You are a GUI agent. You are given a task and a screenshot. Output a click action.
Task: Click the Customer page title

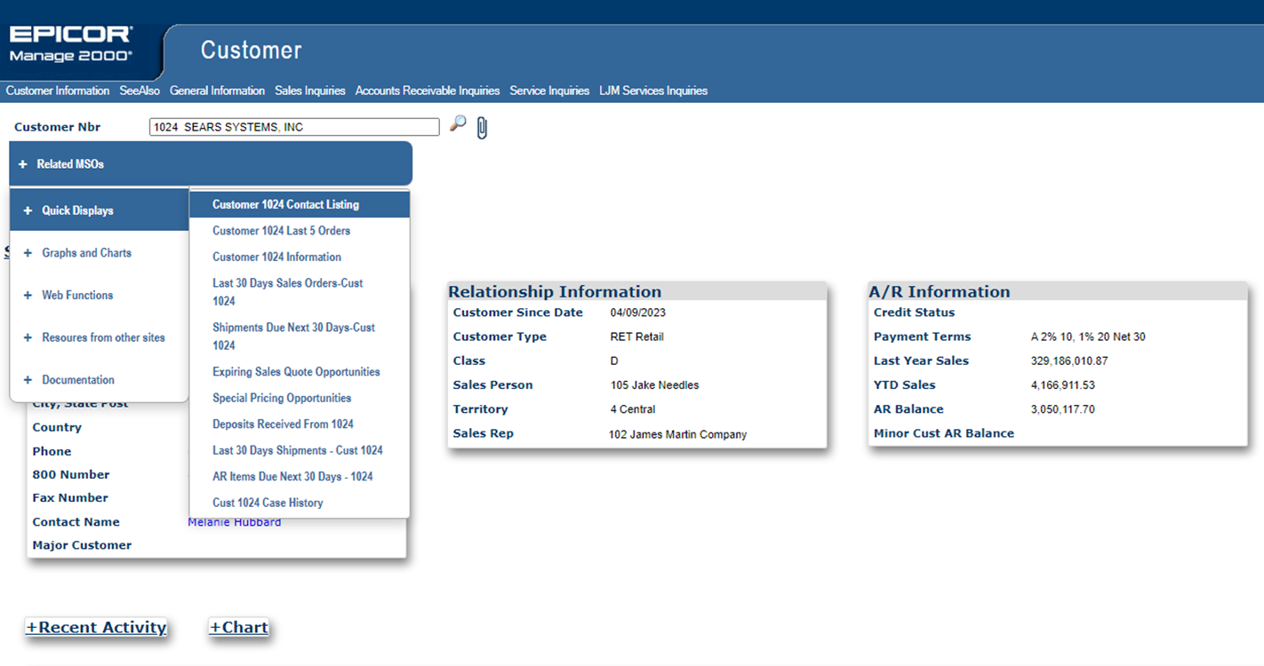pyautogui.click(x=251, y=50)
